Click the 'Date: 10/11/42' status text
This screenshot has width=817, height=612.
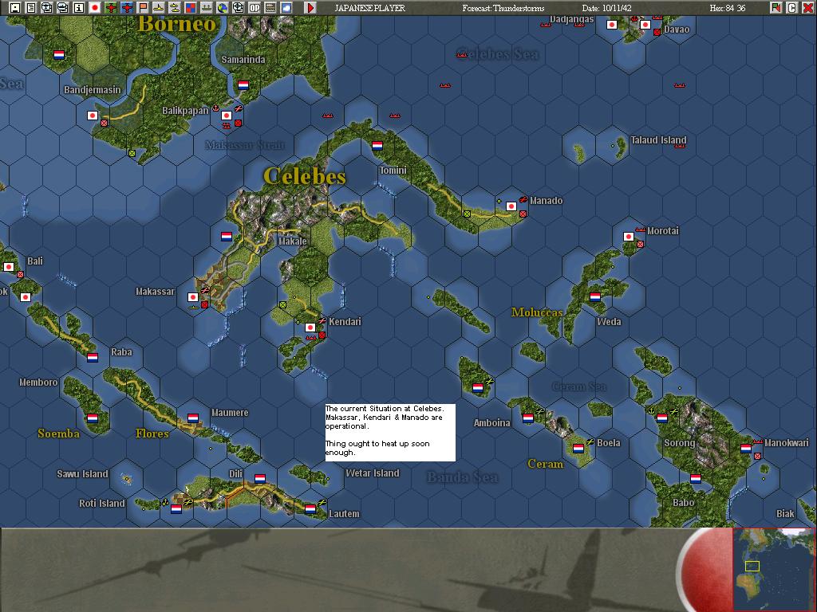coord(606,8)
